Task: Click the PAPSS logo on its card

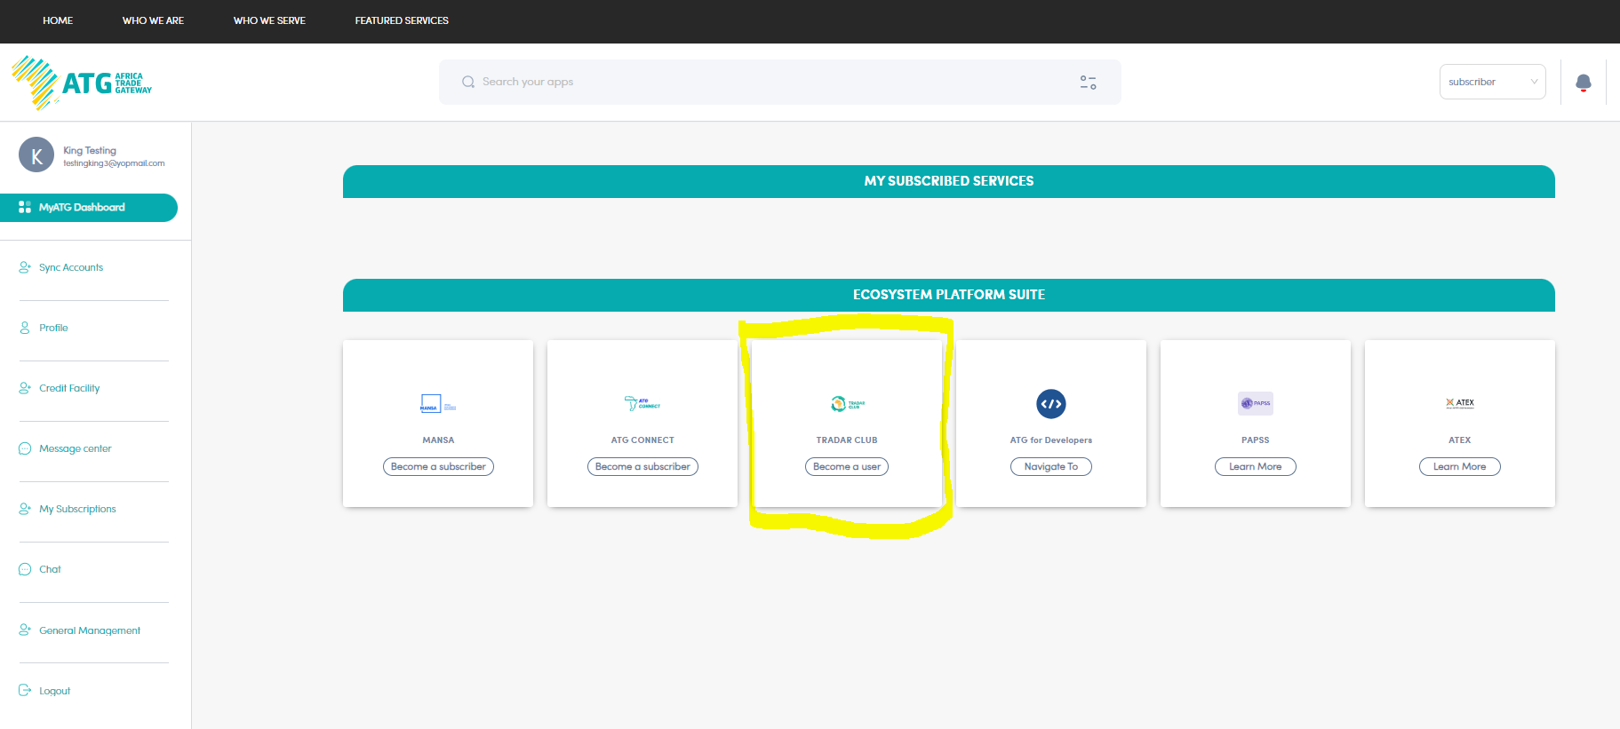Action: (1256, 403)
